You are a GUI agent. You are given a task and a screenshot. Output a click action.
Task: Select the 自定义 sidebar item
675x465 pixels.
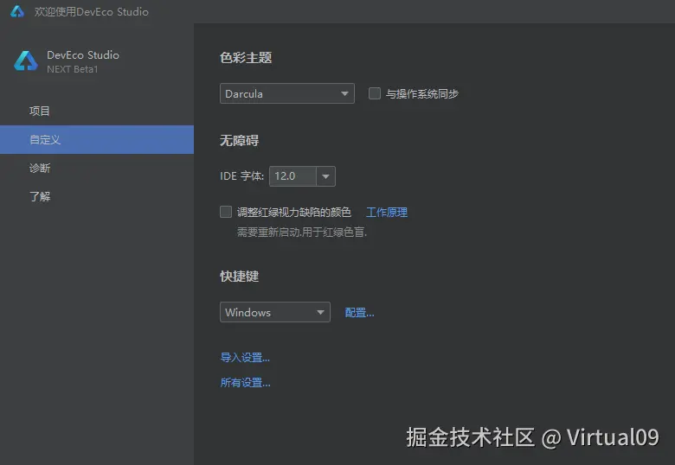[x=97, y=140]
